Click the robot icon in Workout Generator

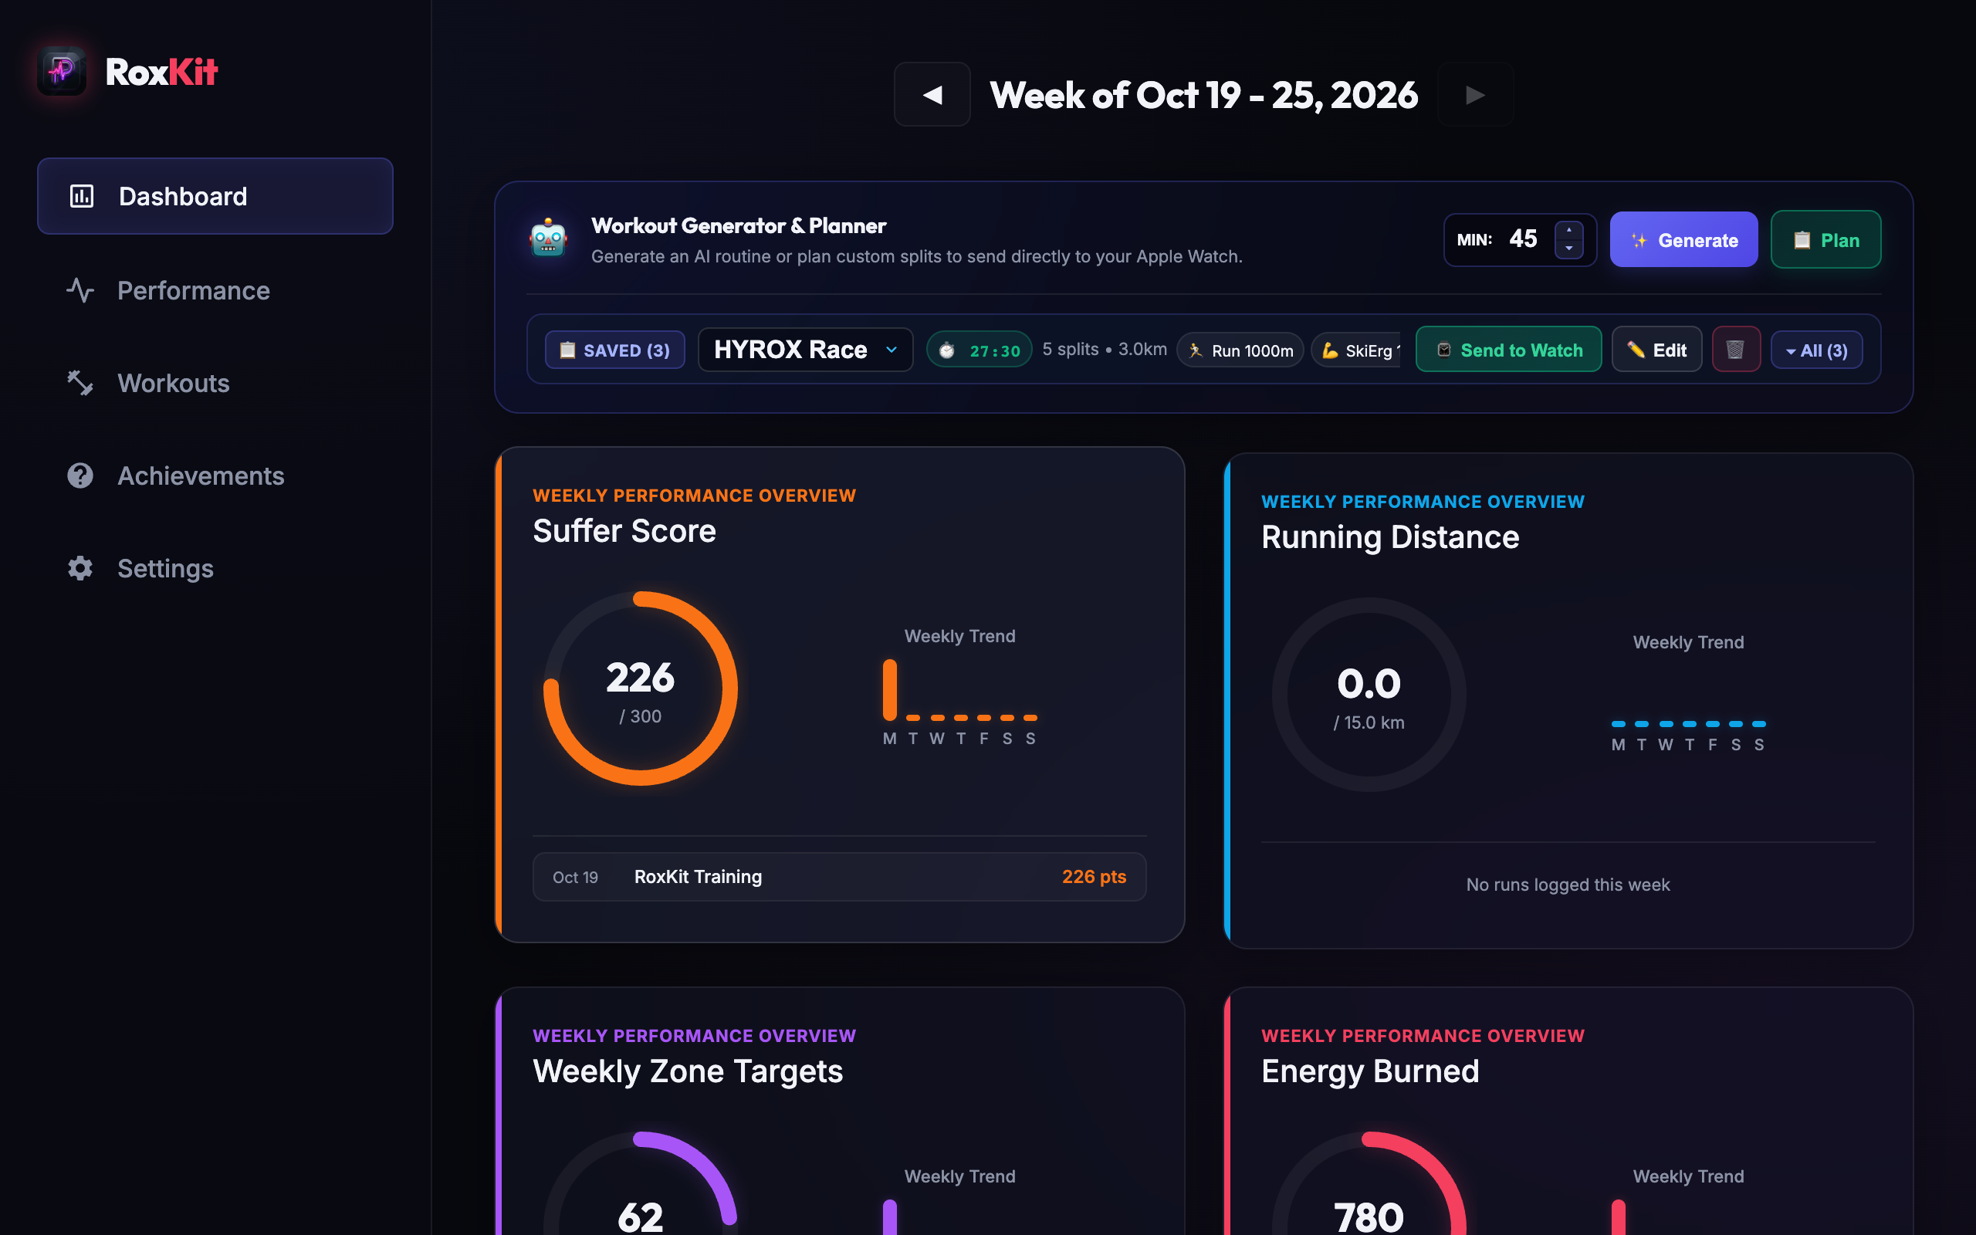click(548, 239)
